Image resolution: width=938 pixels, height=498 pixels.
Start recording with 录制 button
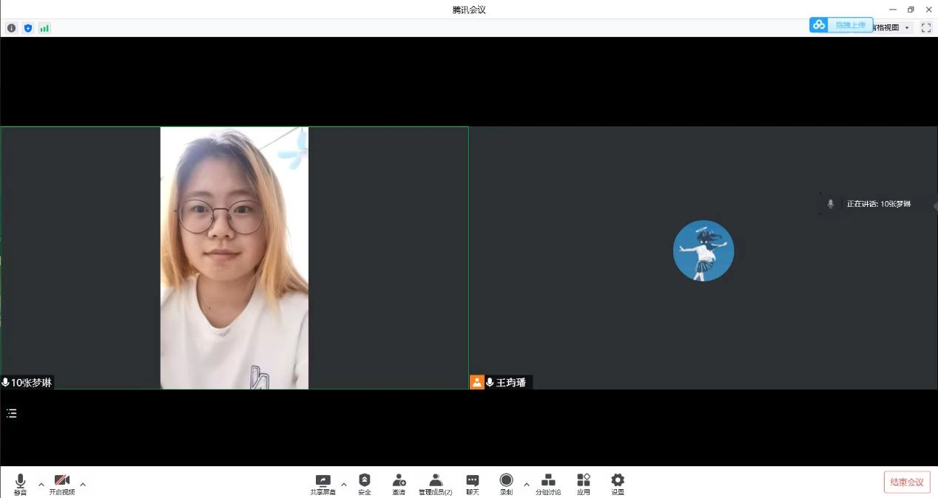(x=506, y=484)
